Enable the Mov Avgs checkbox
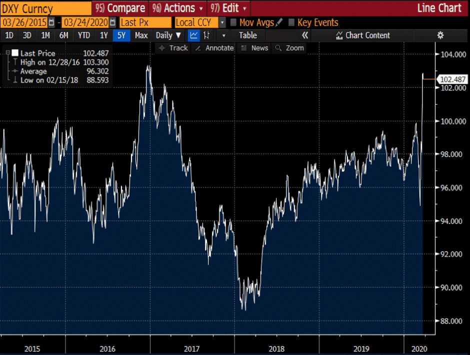This screenshot has width=470, height=355. point(233,22)
